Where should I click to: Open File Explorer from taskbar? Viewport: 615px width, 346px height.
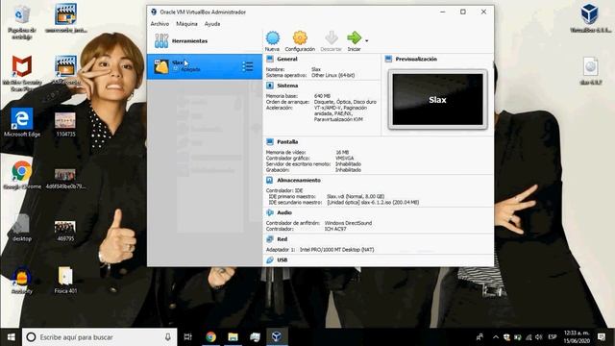tap(233, 337)
